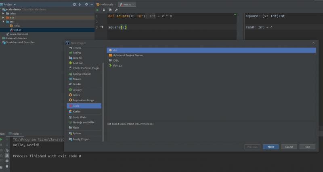
Task: Click the copy worksheet icon
Action: [110, 10]
